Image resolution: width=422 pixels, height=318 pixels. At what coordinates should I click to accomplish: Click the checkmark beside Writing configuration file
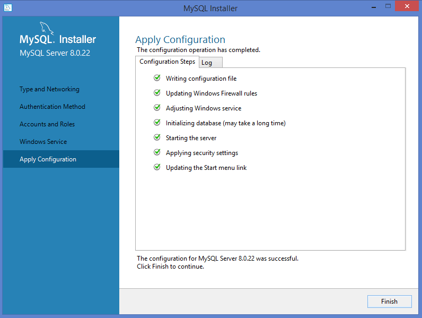click(157, 78)
